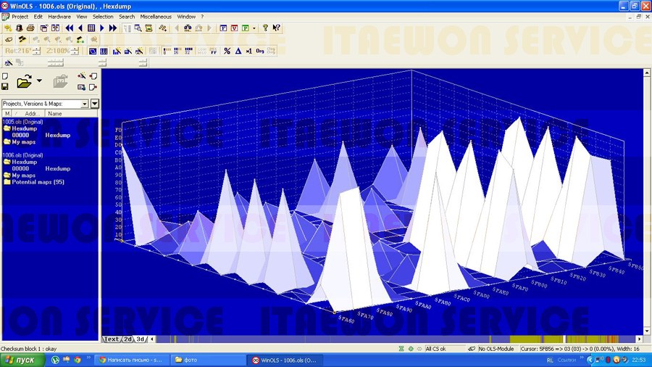The height and width of the screenshot is (367, 652).
Task: Open the Projects, Versions & Maps dropdown
Action: click(x=84, y=104)
